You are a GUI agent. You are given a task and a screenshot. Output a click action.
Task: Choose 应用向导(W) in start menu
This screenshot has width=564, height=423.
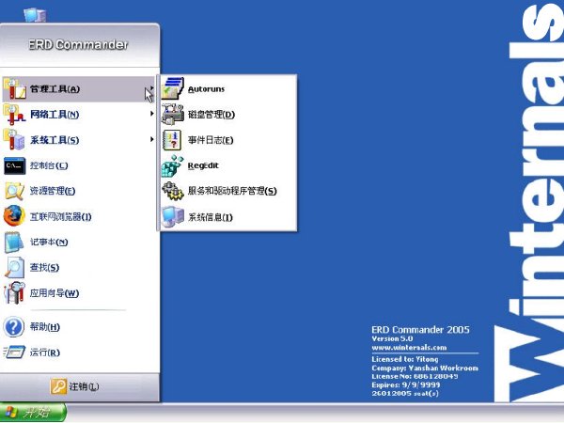tap(79, 293)
